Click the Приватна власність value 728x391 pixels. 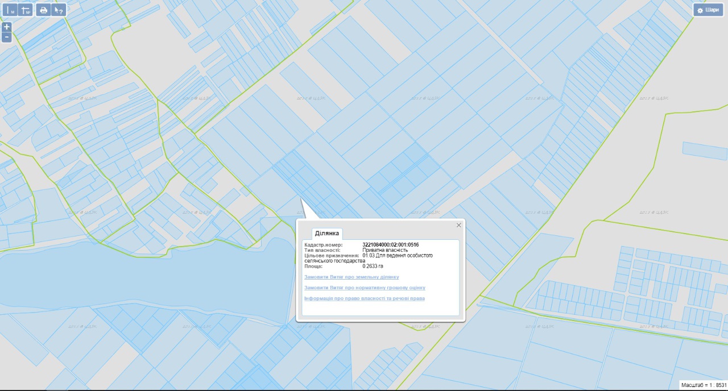(385, 250)
